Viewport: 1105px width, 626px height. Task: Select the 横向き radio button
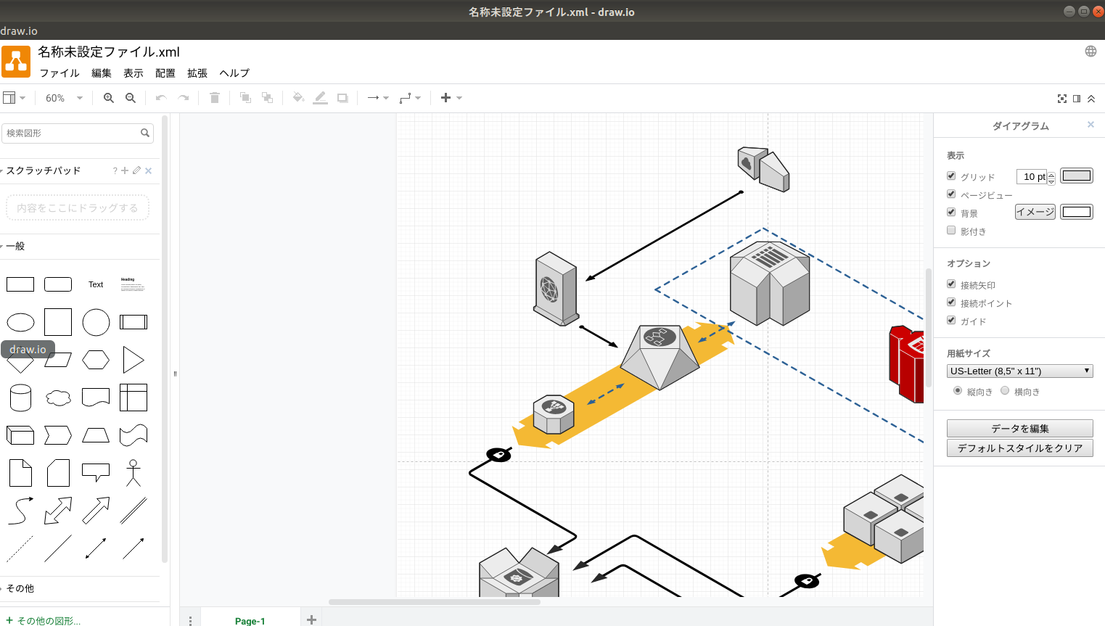click(x=1005, y=390)
